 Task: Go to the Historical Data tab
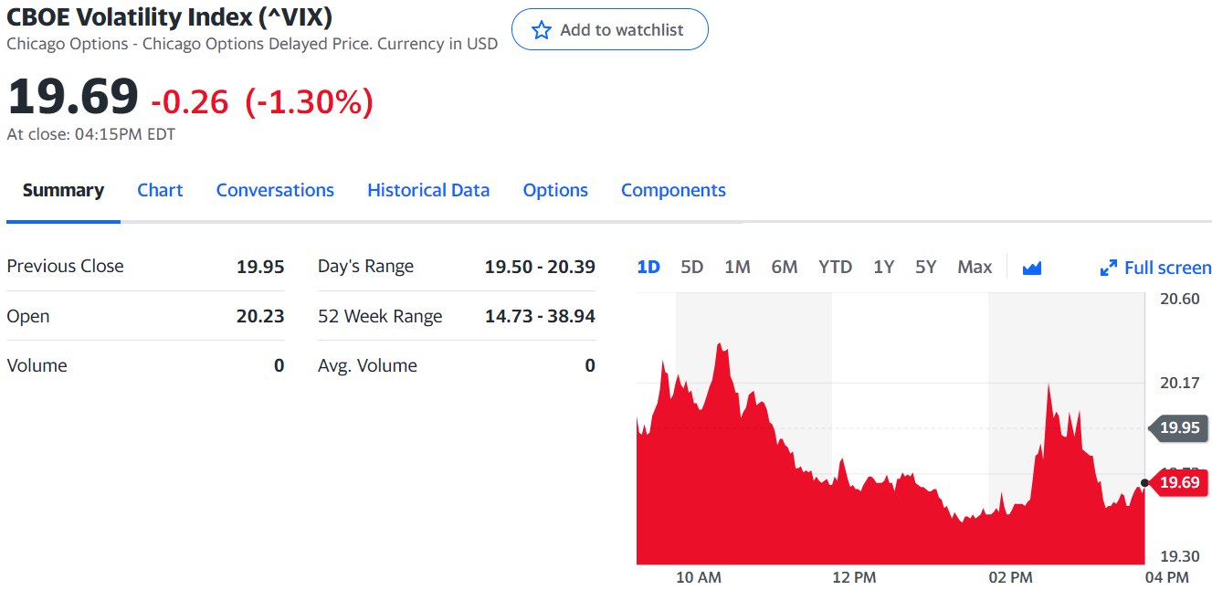click(428, 190)
